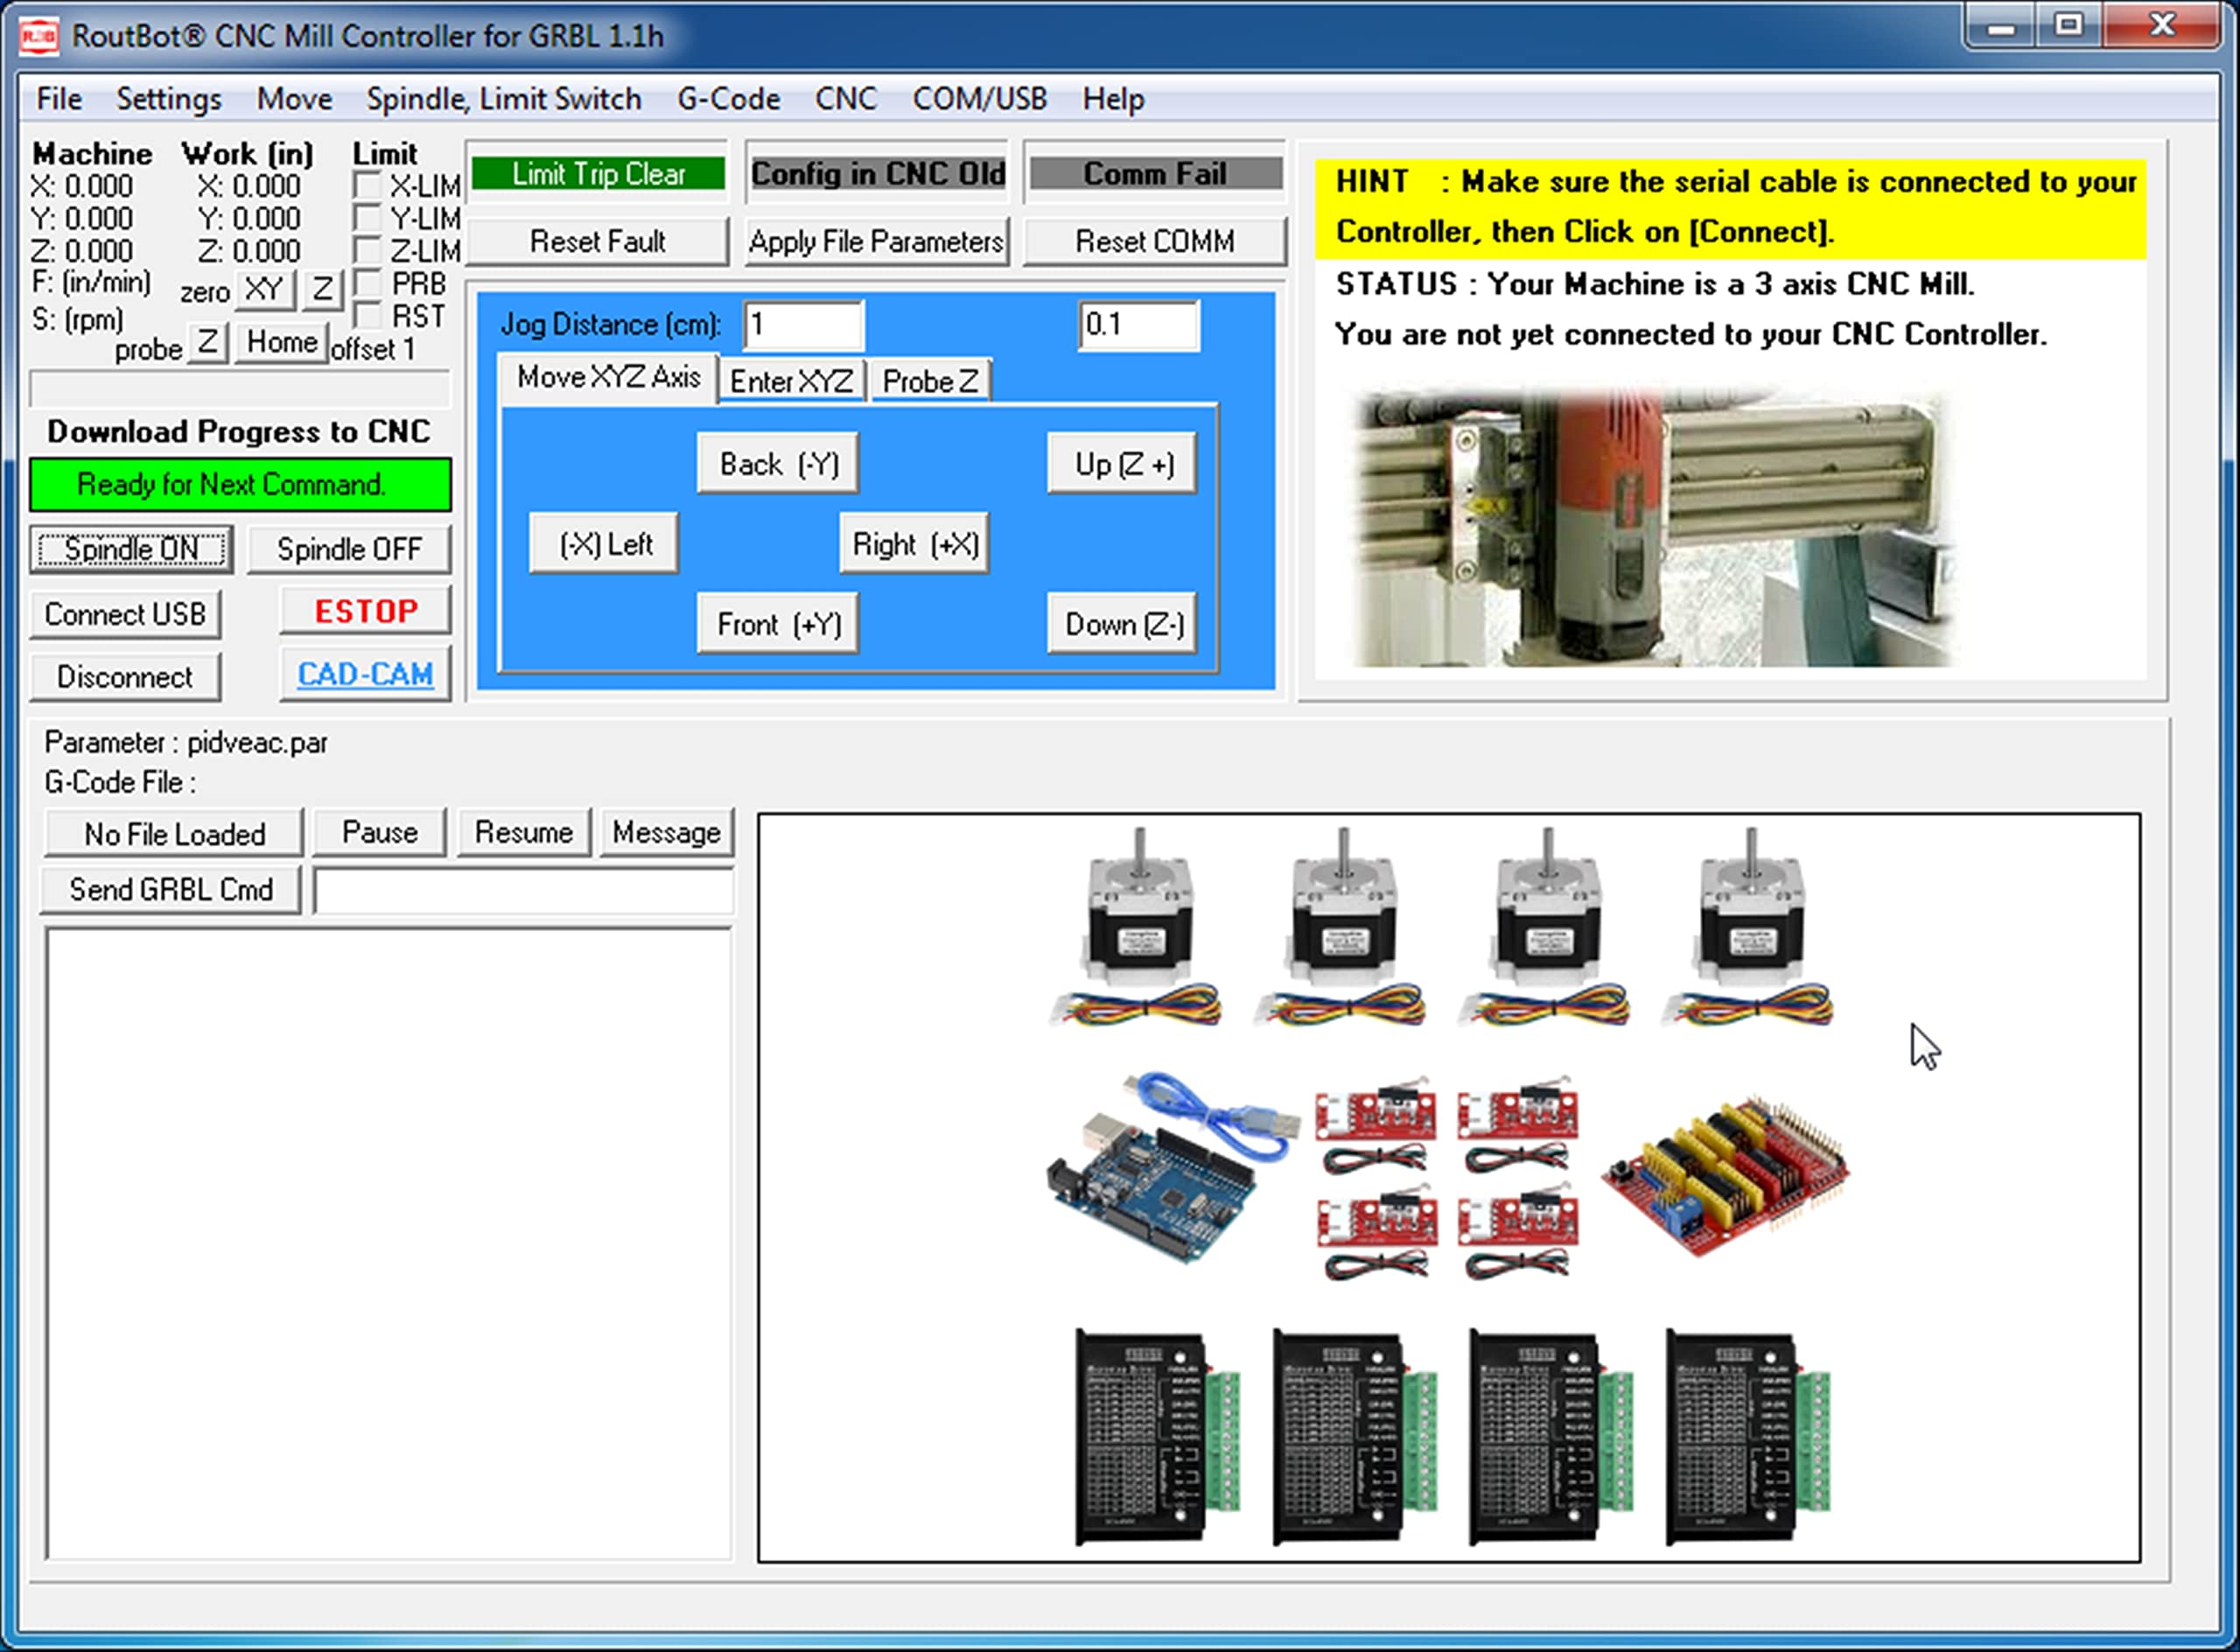Open the Settings menu
This screenshot has width=2240, height=1652.
point(169,99)
